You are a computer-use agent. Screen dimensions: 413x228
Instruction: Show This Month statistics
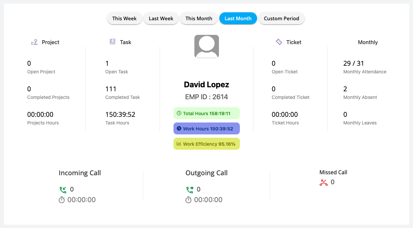pyautogui.click(x=199, y=19)
